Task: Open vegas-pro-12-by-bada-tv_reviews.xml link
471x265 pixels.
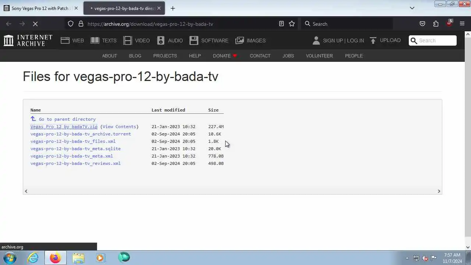Action: coord(75,163)
